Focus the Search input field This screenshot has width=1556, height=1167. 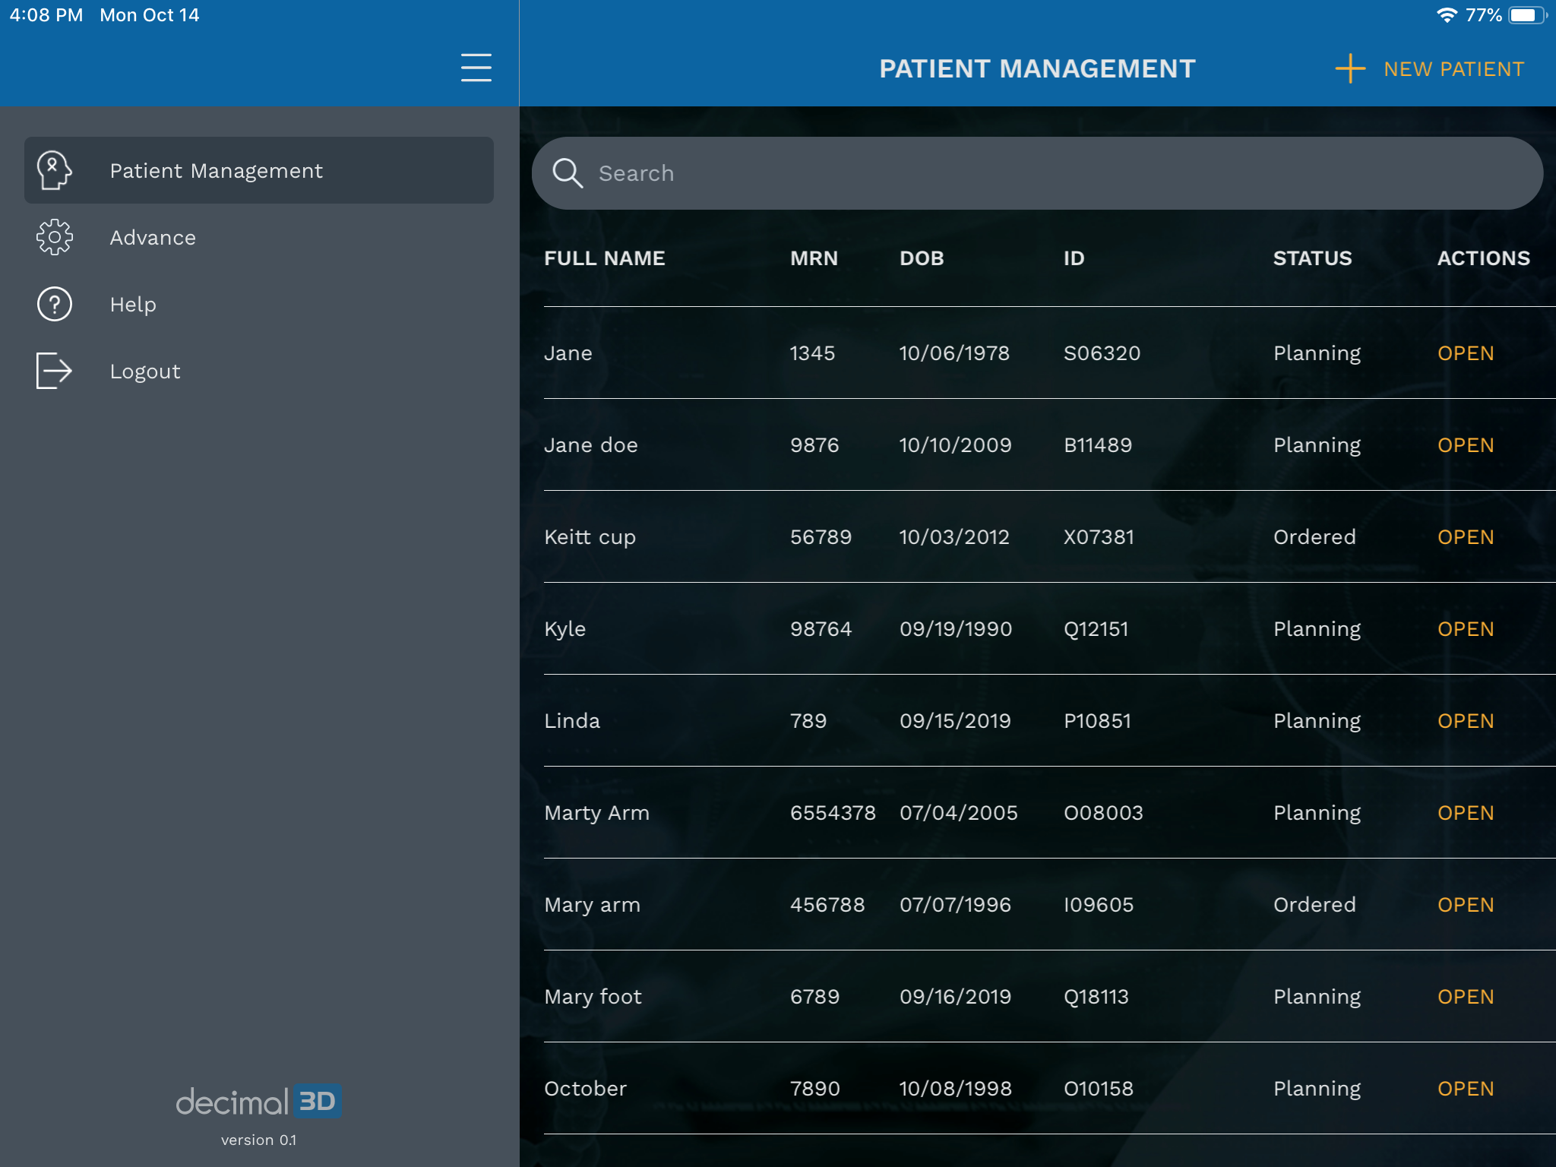[x=1048, y=173]
